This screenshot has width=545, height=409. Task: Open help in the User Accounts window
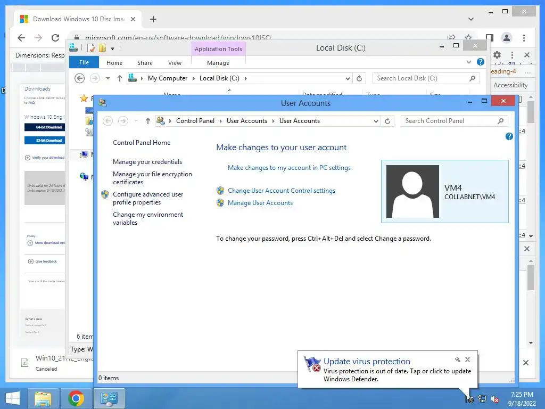click(x=509, y=136)
